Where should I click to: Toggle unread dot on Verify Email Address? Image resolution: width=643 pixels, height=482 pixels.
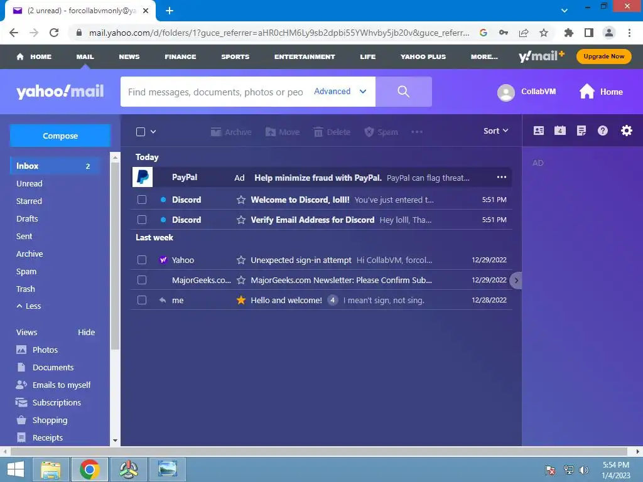click(163, 220)
